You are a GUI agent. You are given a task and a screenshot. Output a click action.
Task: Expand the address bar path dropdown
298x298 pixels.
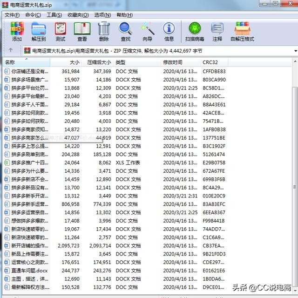(x=296, y=51)
